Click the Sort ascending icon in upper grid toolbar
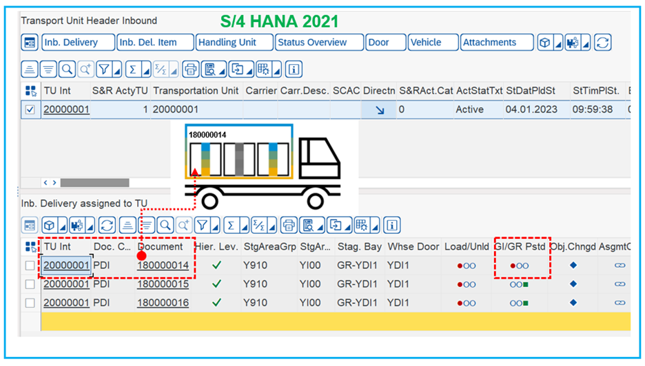This screenshot has height=366, width=645. [30, 69]
